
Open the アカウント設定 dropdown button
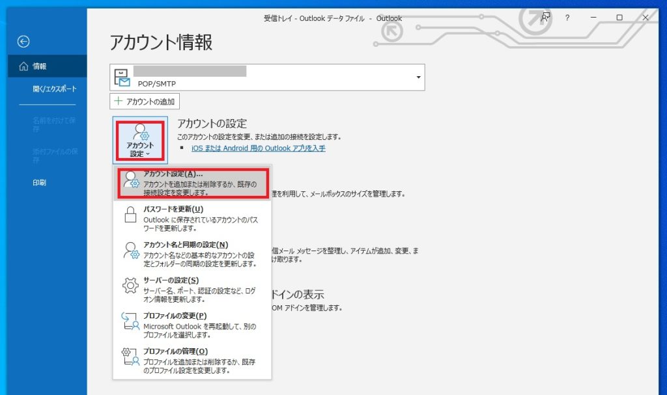click(140, 141)
